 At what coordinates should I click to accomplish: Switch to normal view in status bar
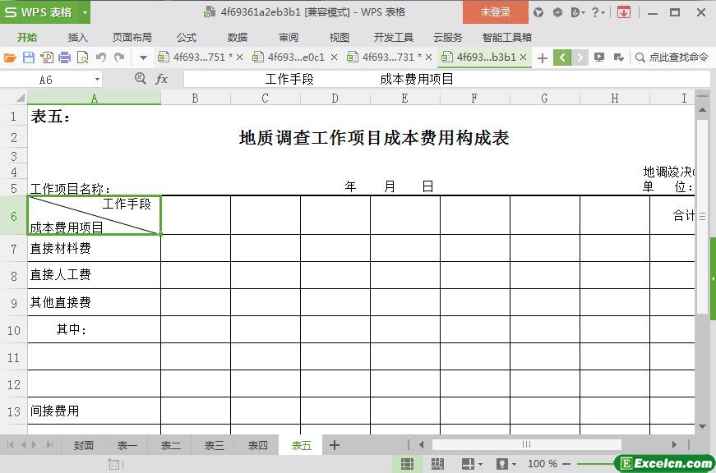pos(407,464)
